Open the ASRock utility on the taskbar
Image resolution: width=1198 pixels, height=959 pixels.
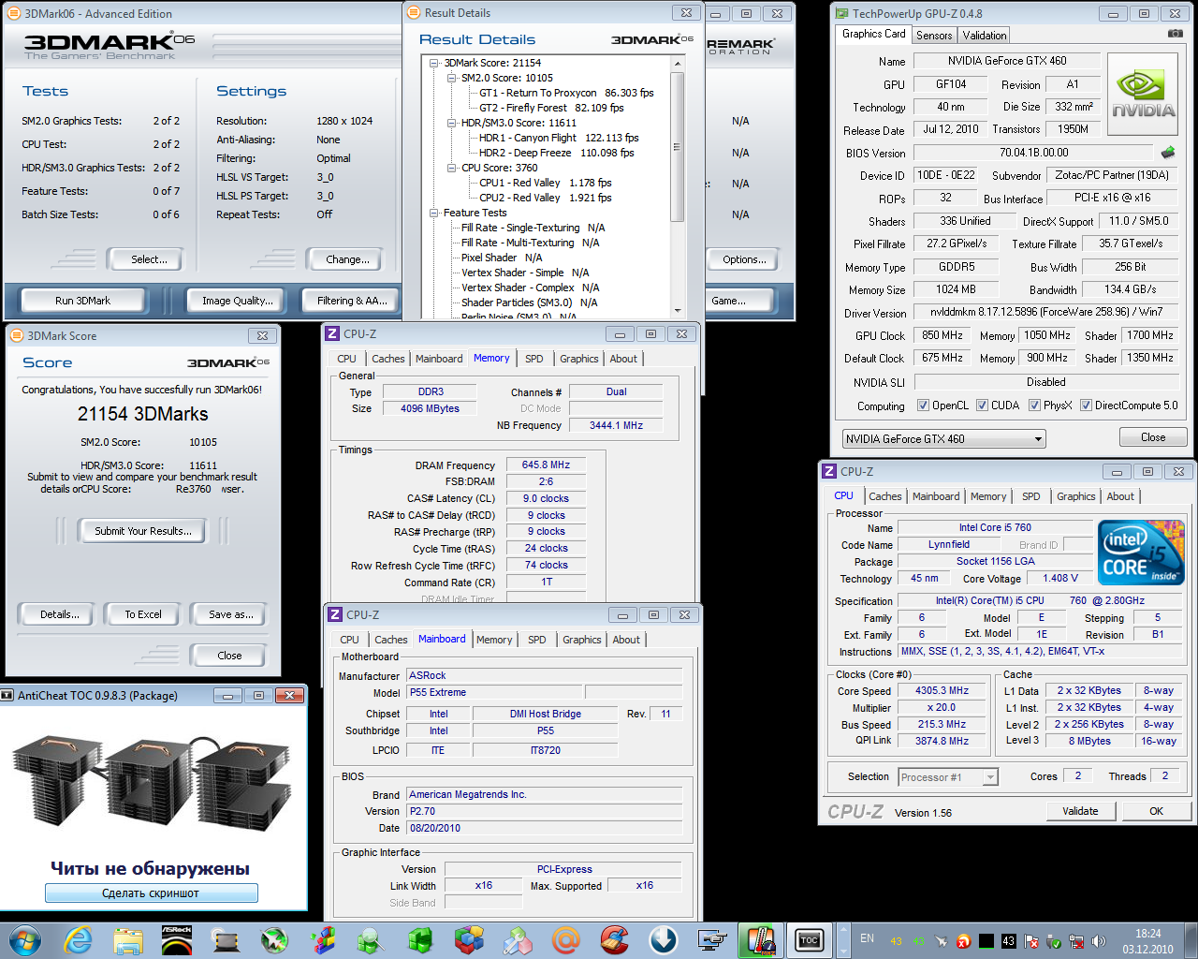click(177, 939)
